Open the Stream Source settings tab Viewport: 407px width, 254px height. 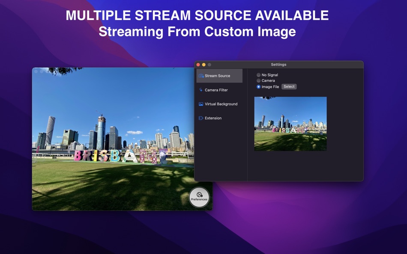pyautogui.click(x=219, y=76)
